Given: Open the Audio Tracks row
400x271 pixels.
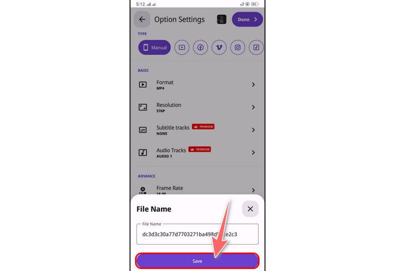Looking at the screenshot, I should point(197,152).
